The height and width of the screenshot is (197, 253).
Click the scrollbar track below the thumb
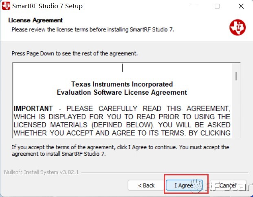(x=236, y=114)
